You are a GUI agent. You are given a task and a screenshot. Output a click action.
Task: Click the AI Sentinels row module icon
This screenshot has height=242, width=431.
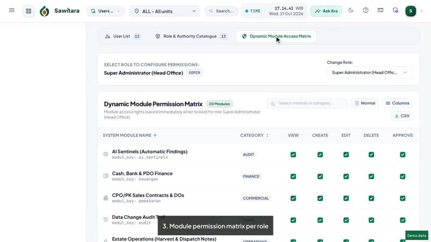(106, 154)
